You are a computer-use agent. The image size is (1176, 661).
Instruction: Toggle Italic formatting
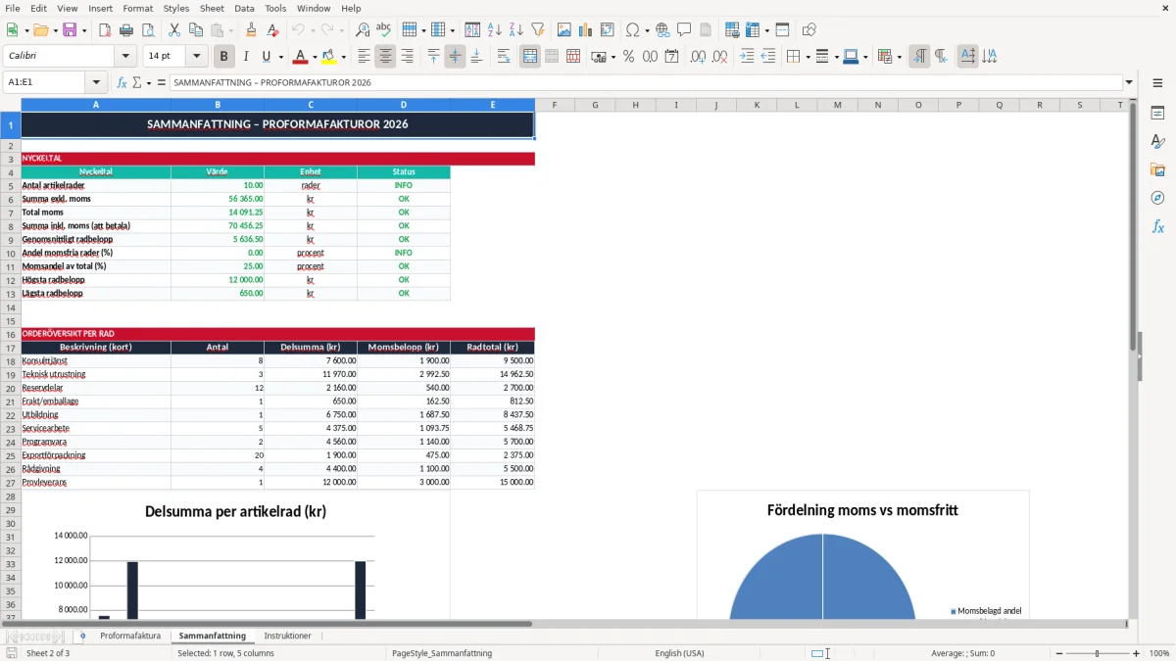(x=245, y=57)
